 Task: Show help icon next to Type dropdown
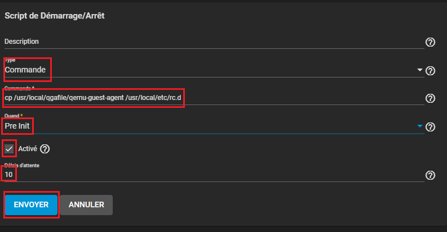coord(430,71)
